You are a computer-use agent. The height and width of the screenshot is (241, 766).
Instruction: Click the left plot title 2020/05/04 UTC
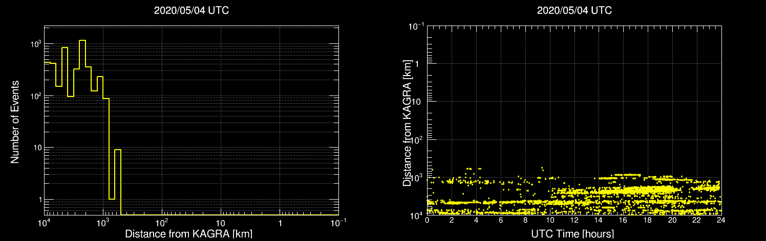pos(191,11)
